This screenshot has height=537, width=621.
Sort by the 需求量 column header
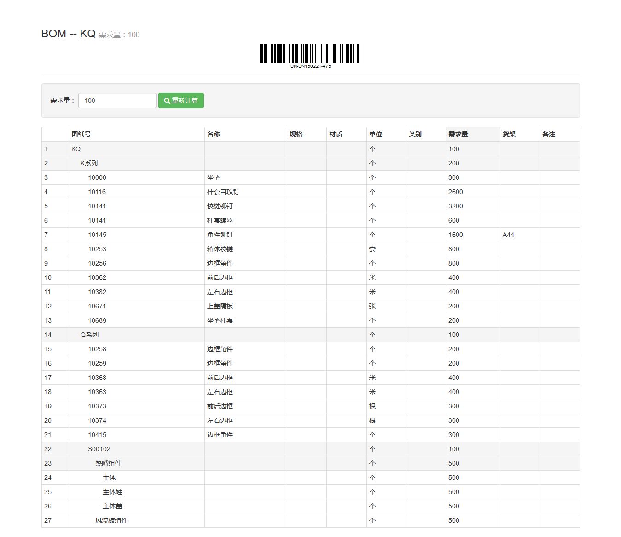458,134
